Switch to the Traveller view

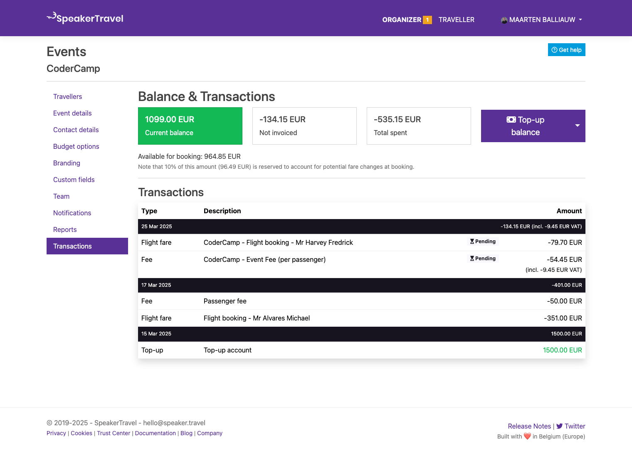pyautogui.click(x=456, y=20)
